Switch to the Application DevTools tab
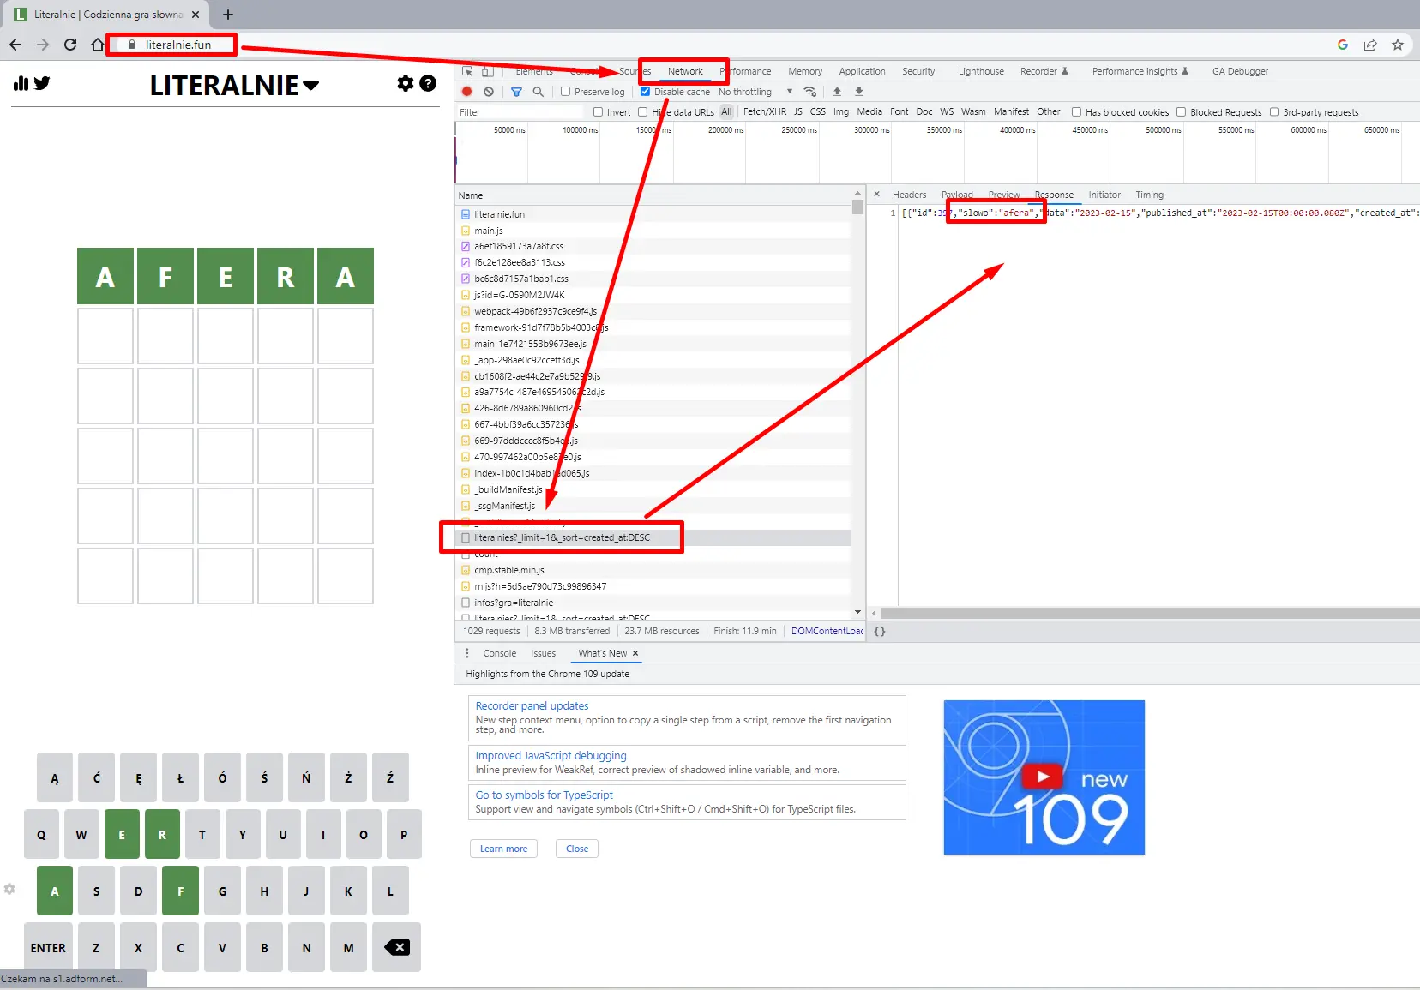 tap(862, 71)
